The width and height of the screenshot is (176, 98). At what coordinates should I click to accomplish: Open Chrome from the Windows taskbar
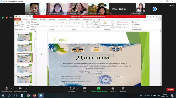click(x=28, y=96)
